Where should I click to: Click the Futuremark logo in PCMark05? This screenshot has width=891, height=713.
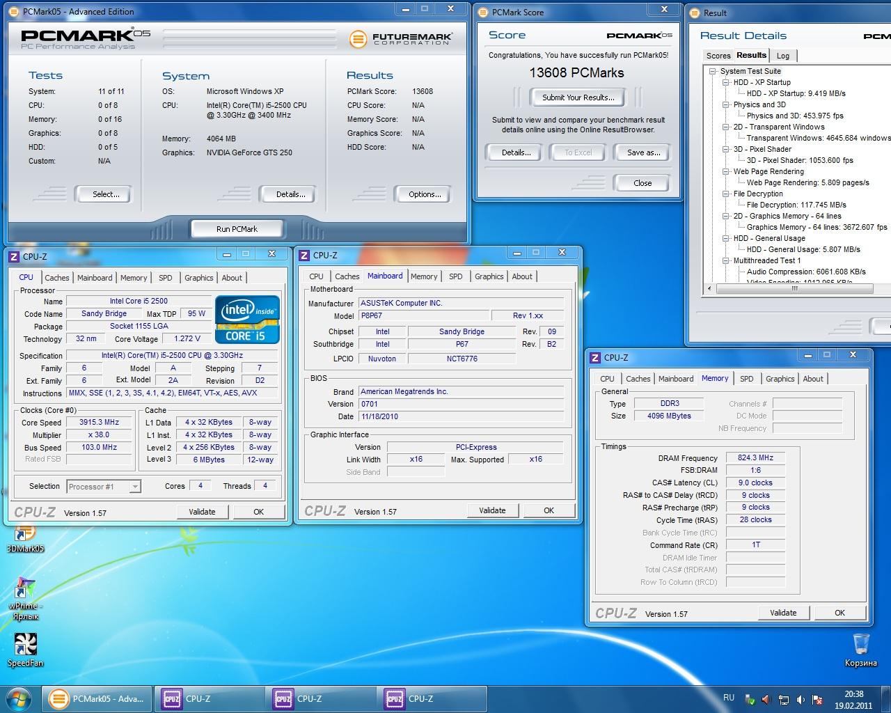pos(400,38)
